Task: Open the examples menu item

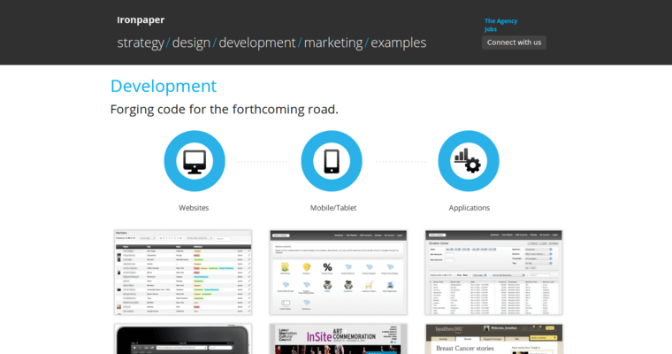Action: 398,42
